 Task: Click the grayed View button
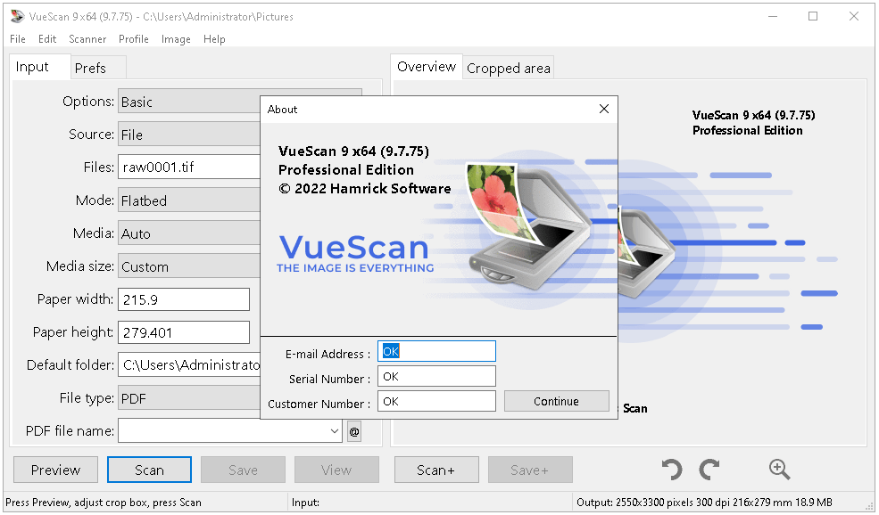[x=336, y=470]
